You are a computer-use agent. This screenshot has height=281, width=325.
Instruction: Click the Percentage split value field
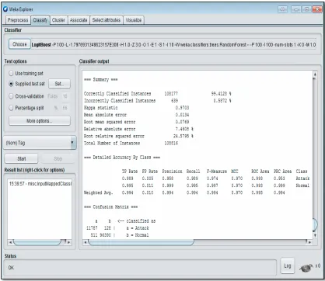coord(65,108)
